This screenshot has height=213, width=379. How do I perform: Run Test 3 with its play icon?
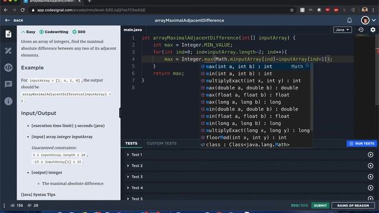[x=371, y=177]
